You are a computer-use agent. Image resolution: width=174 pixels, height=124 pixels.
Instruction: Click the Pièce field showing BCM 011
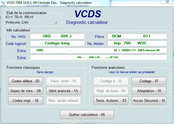pyautogui.click(x=137, y=36)
